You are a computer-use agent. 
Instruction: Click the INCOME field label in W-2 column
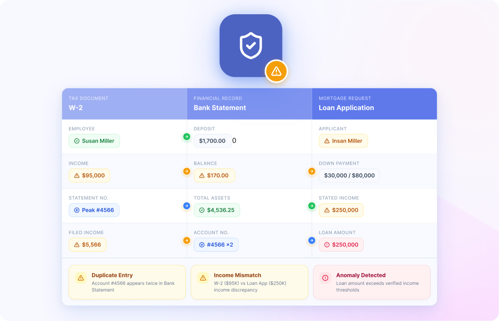pyautogui.click(x=79, y=163)
